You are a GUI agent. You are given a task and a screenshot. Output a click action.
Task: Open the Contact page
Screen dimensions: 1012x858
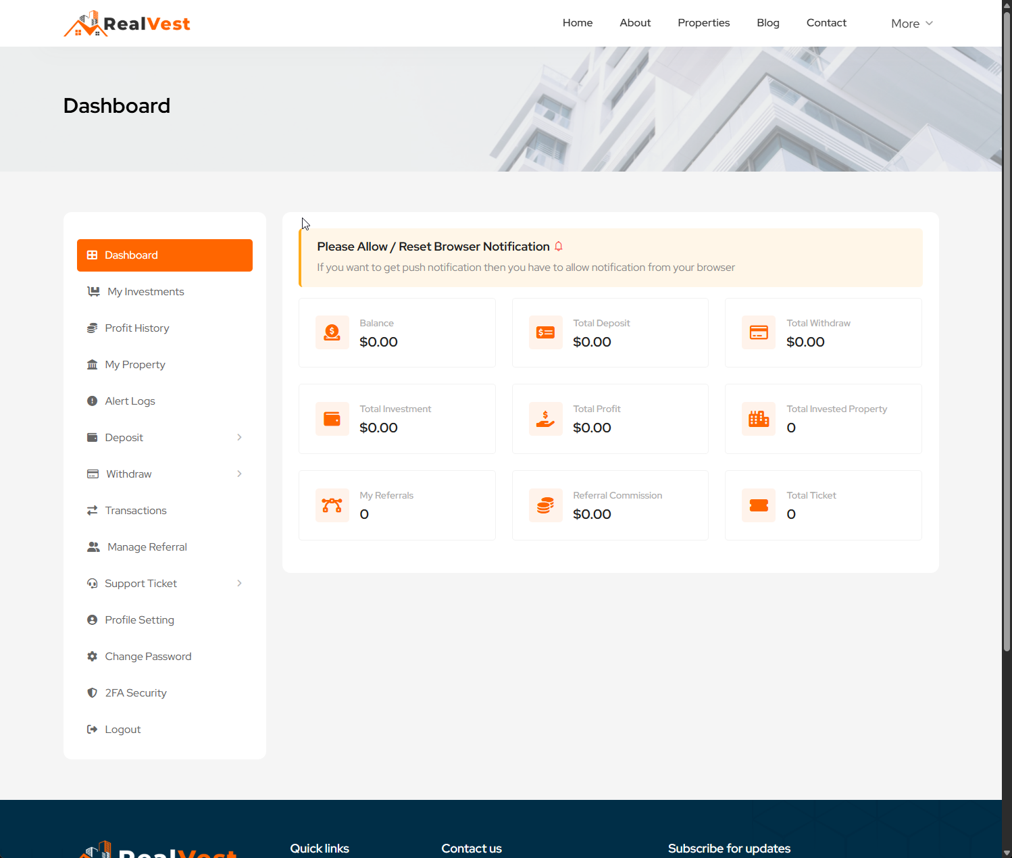click(826, 23)
